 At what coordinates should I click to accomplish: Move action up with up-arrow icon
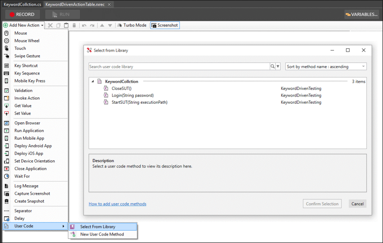pyautogui.click(x=102, y=25)
